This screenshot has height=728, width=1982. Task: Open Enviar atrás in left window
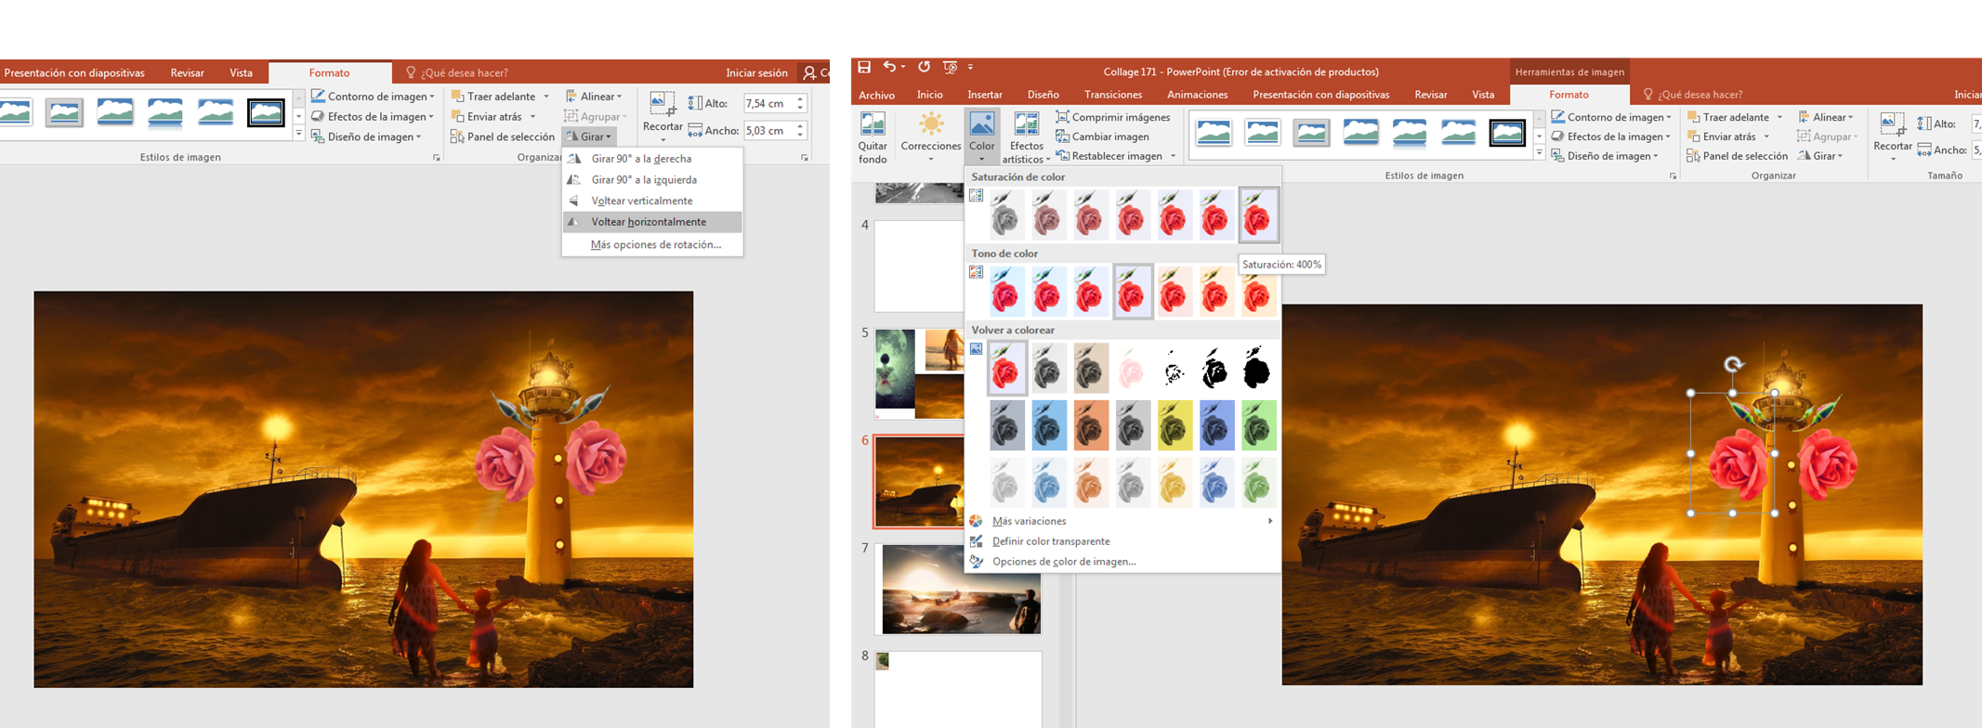pos(493,116)
